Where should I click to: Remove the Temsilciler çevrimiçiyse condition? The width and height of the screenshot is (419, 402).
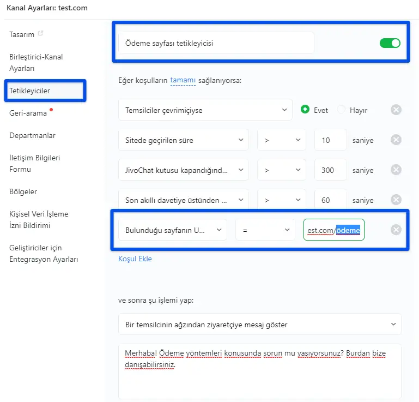coord(396,110)
